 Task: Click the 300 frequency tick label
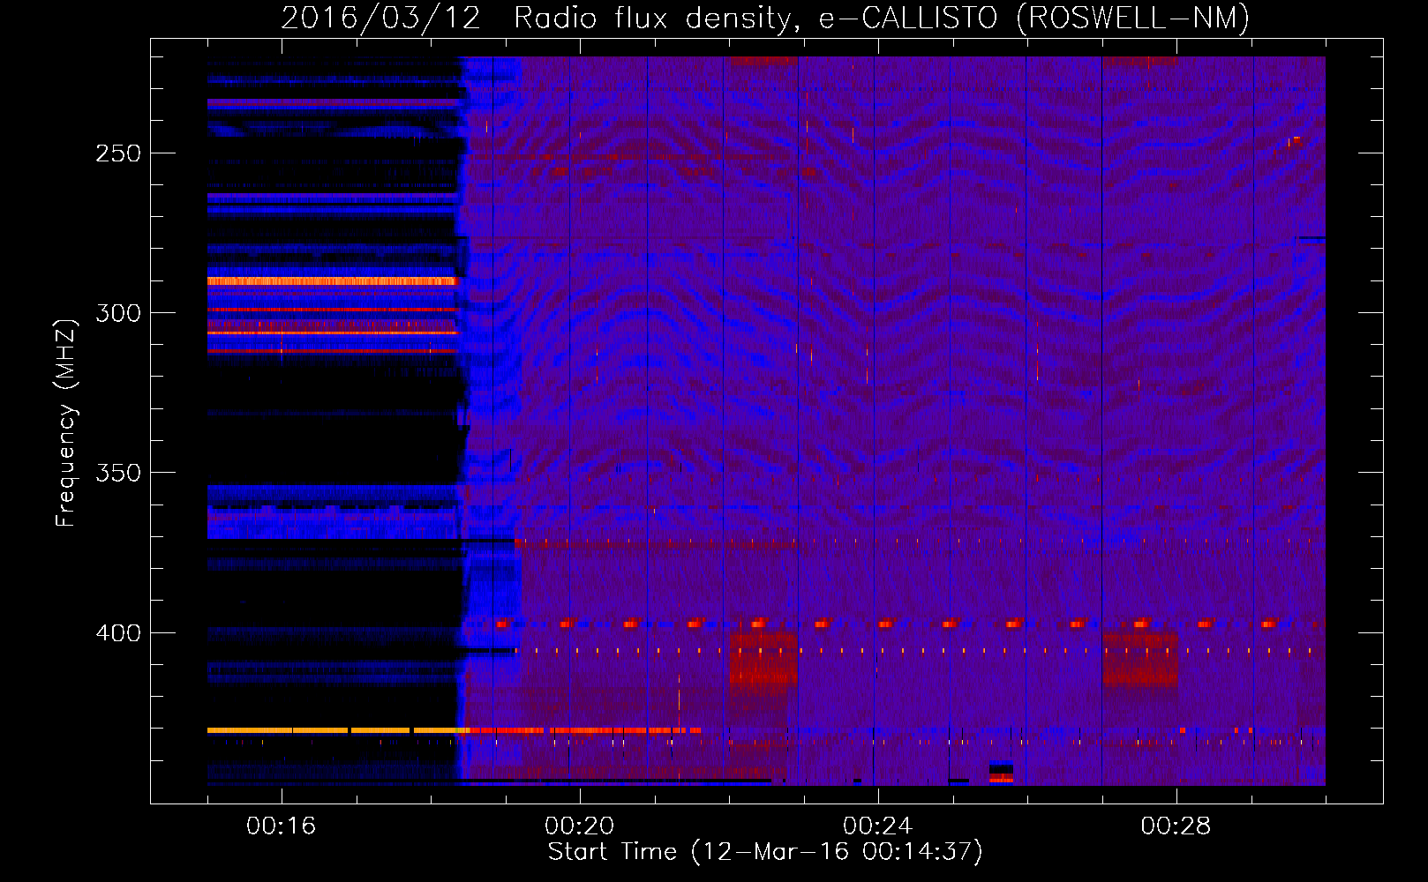point(119,313)
